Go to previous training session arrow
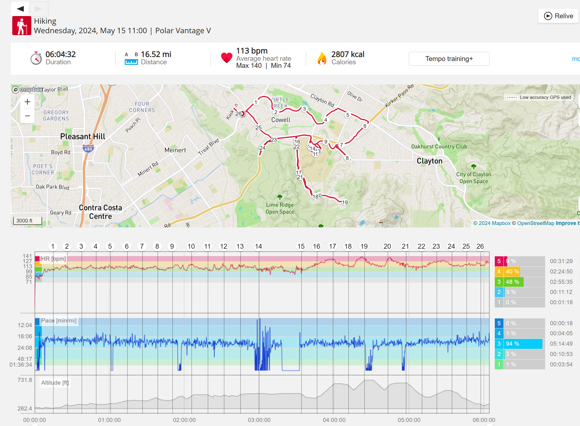This screenshot has height=426, width=580. point(20,9)
